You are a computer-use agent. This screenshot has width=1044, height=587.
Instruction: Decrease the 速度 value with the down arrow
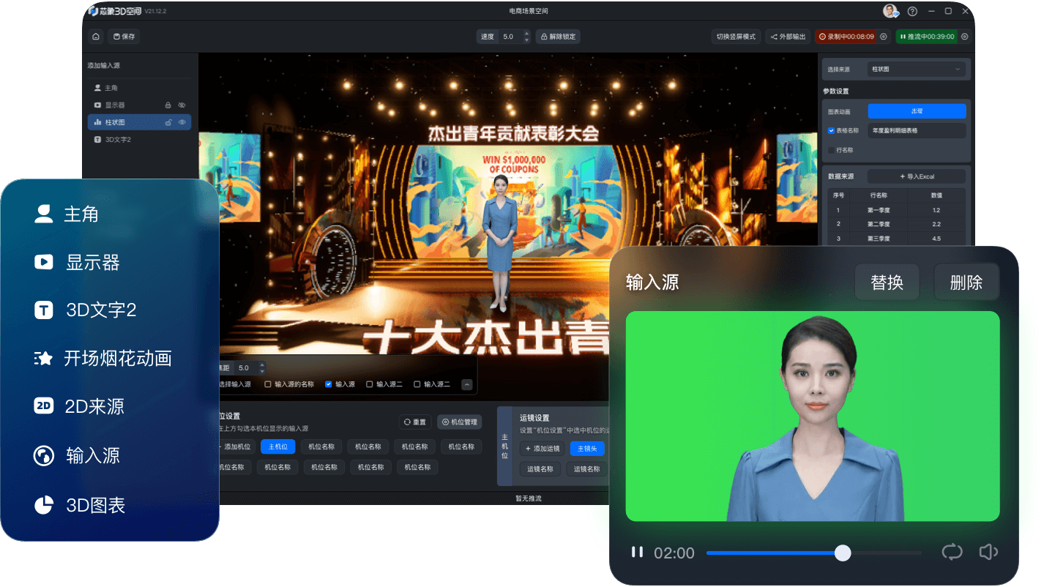(526, 40)
